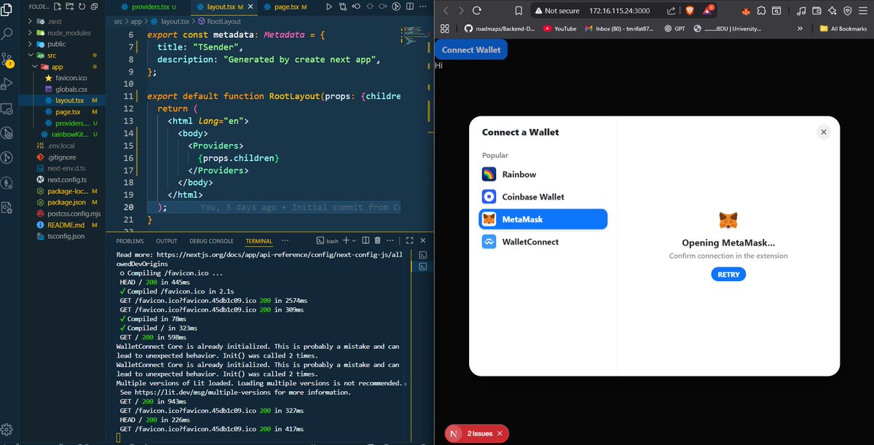Viewport: 874px width, 445px height.
Task: Open terminal panel overflow ellipsis next to TERMINAL
Action: click(285, 240)
